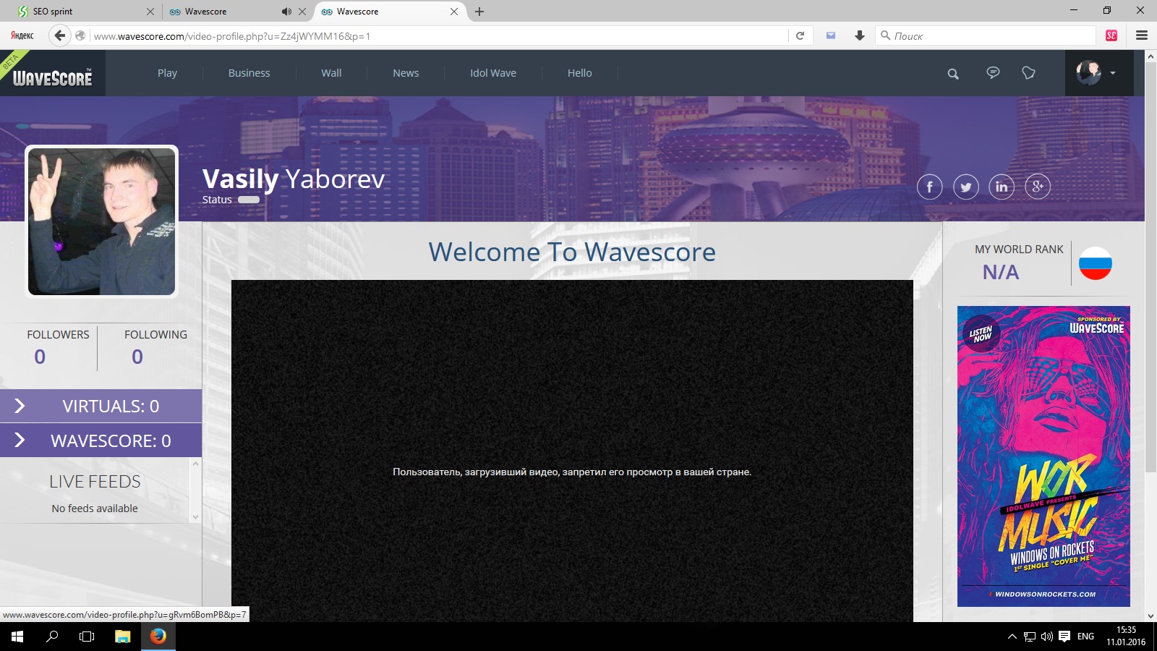
Task: Click the network tray icon
Action: [1030, 637]
